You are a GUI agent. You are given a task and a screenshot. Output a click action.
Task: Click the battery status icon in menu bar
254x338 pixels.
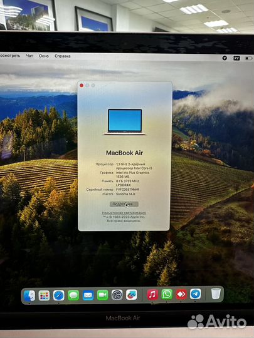248,58
